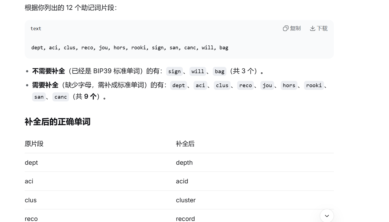Click table cell 'depth'
Image resolution: width=389 pixels, height=222 pixels.
click(184, 163)
